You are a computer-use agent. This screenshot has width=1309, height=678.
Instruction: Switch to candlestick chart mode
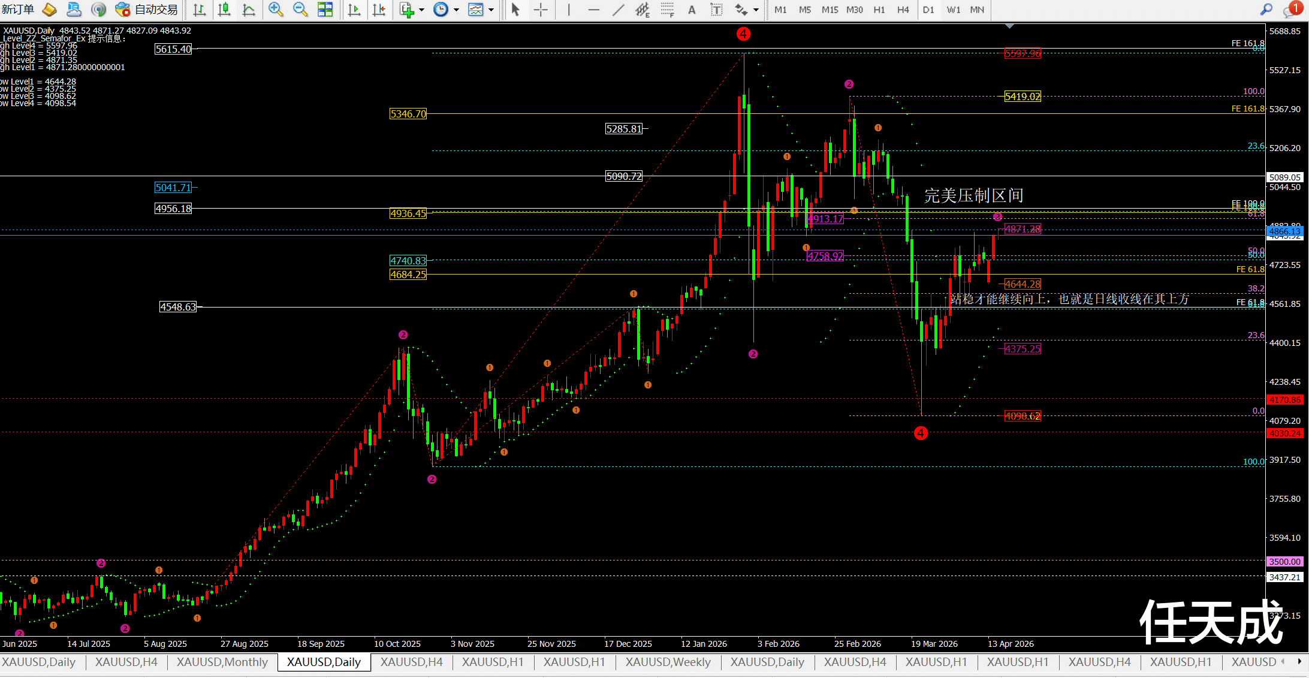point(224,10)
